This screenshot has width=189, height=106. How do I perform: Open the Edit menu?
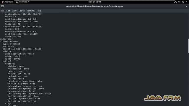8,11
